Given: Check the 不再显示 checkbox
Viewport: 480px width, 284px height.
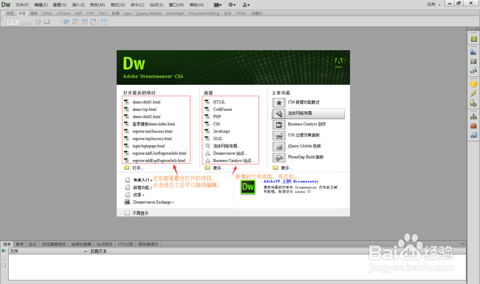Looking at the screenshot, I should click(127, 213).
